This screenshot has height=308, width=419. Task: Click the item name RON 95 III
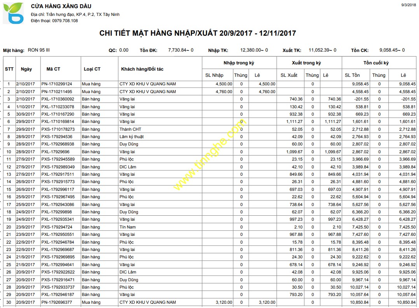click(39, 50)
